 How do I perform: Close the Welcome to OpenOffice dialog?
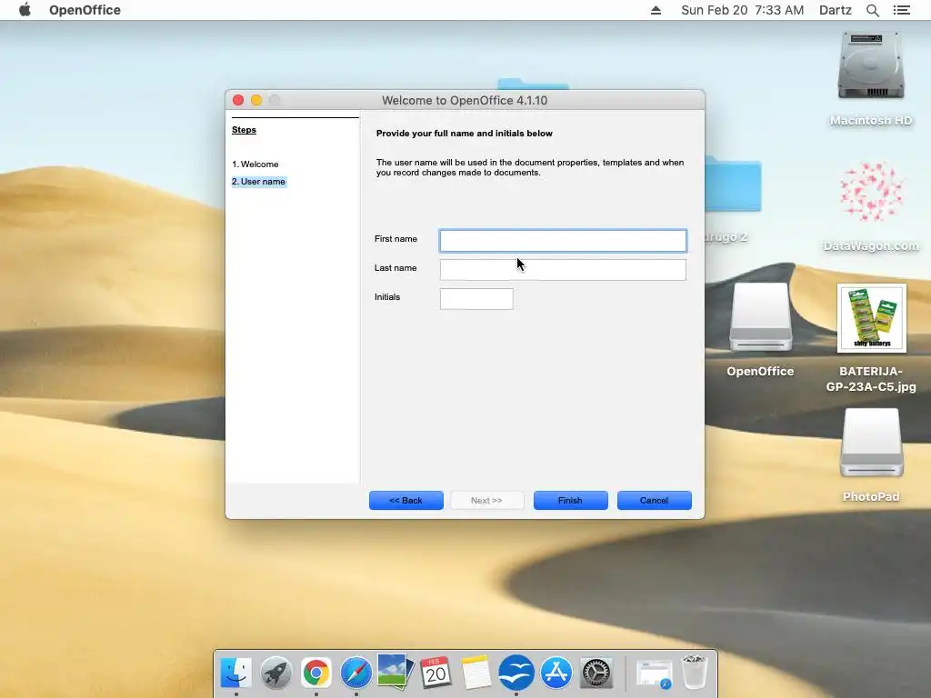point(238,100)
